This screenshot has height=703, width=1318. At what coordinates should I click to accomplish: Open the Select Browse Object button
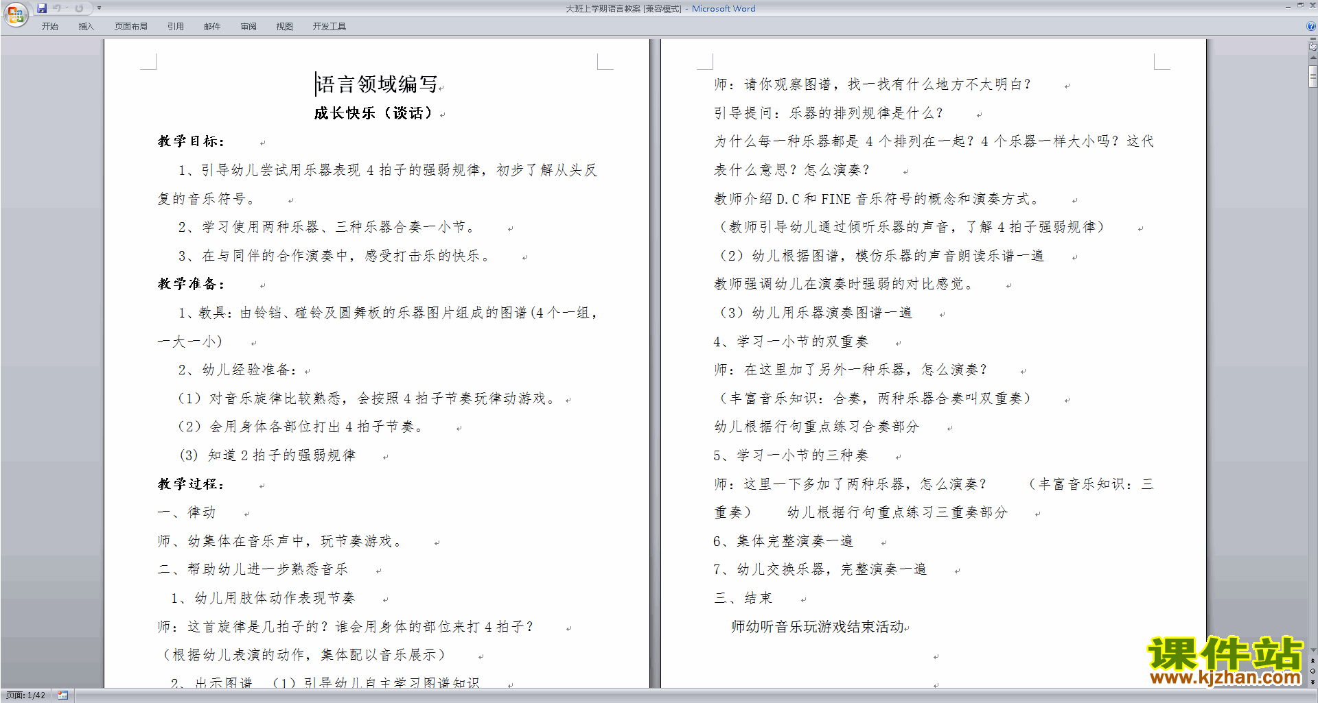pyautogui.click(x=1313, y=671)
